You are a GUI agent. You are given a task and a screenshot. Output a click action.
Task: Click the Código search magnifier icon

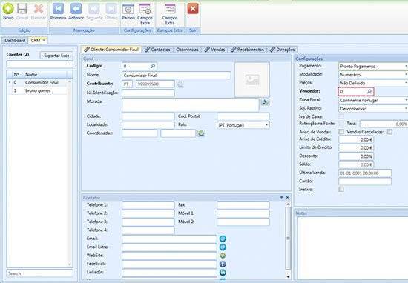click(x=153, y=67)
